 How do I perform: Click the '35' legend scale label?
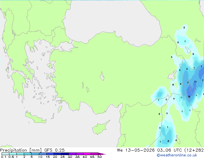(77, 157)
